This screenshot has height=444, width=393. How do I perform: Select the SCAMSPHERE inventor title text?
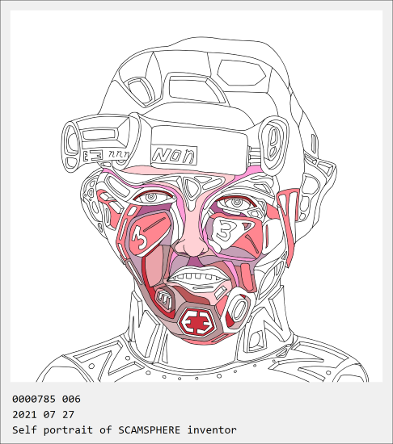(x=177, y=429)
